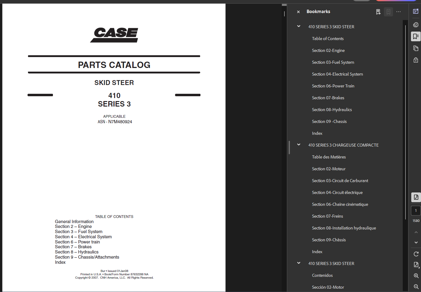421x292 pixels.
Task: Click the padlock security icon
Action: tap(416, 60)
